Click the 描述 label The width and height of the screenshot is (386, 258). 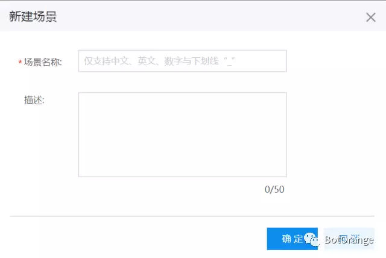pos(34,100)
